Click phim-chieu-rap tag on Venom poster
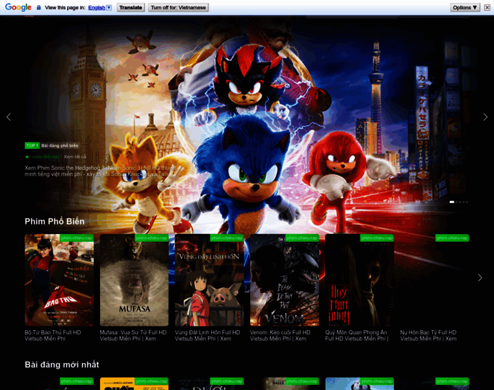494x390 pixels. 302,238
